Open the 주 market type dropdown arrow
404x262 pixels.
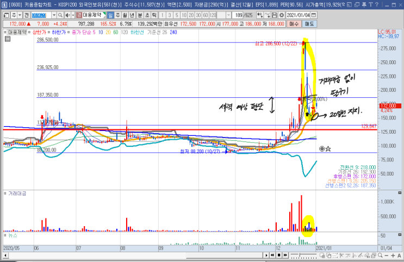point(20,15)
